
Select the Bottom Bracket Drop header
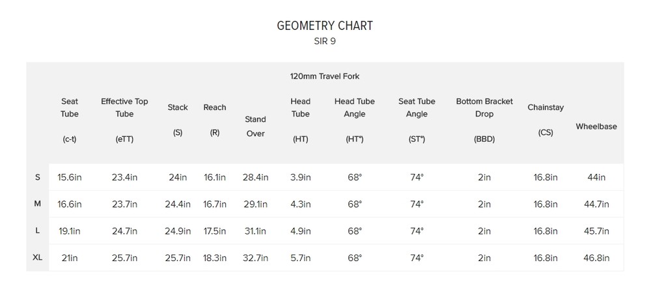(x=484, y=120)
